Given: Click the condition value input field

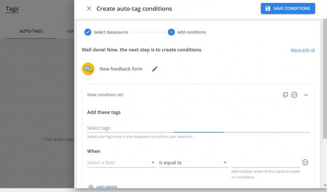Looking at the screenshot, I should click(266, 162).
